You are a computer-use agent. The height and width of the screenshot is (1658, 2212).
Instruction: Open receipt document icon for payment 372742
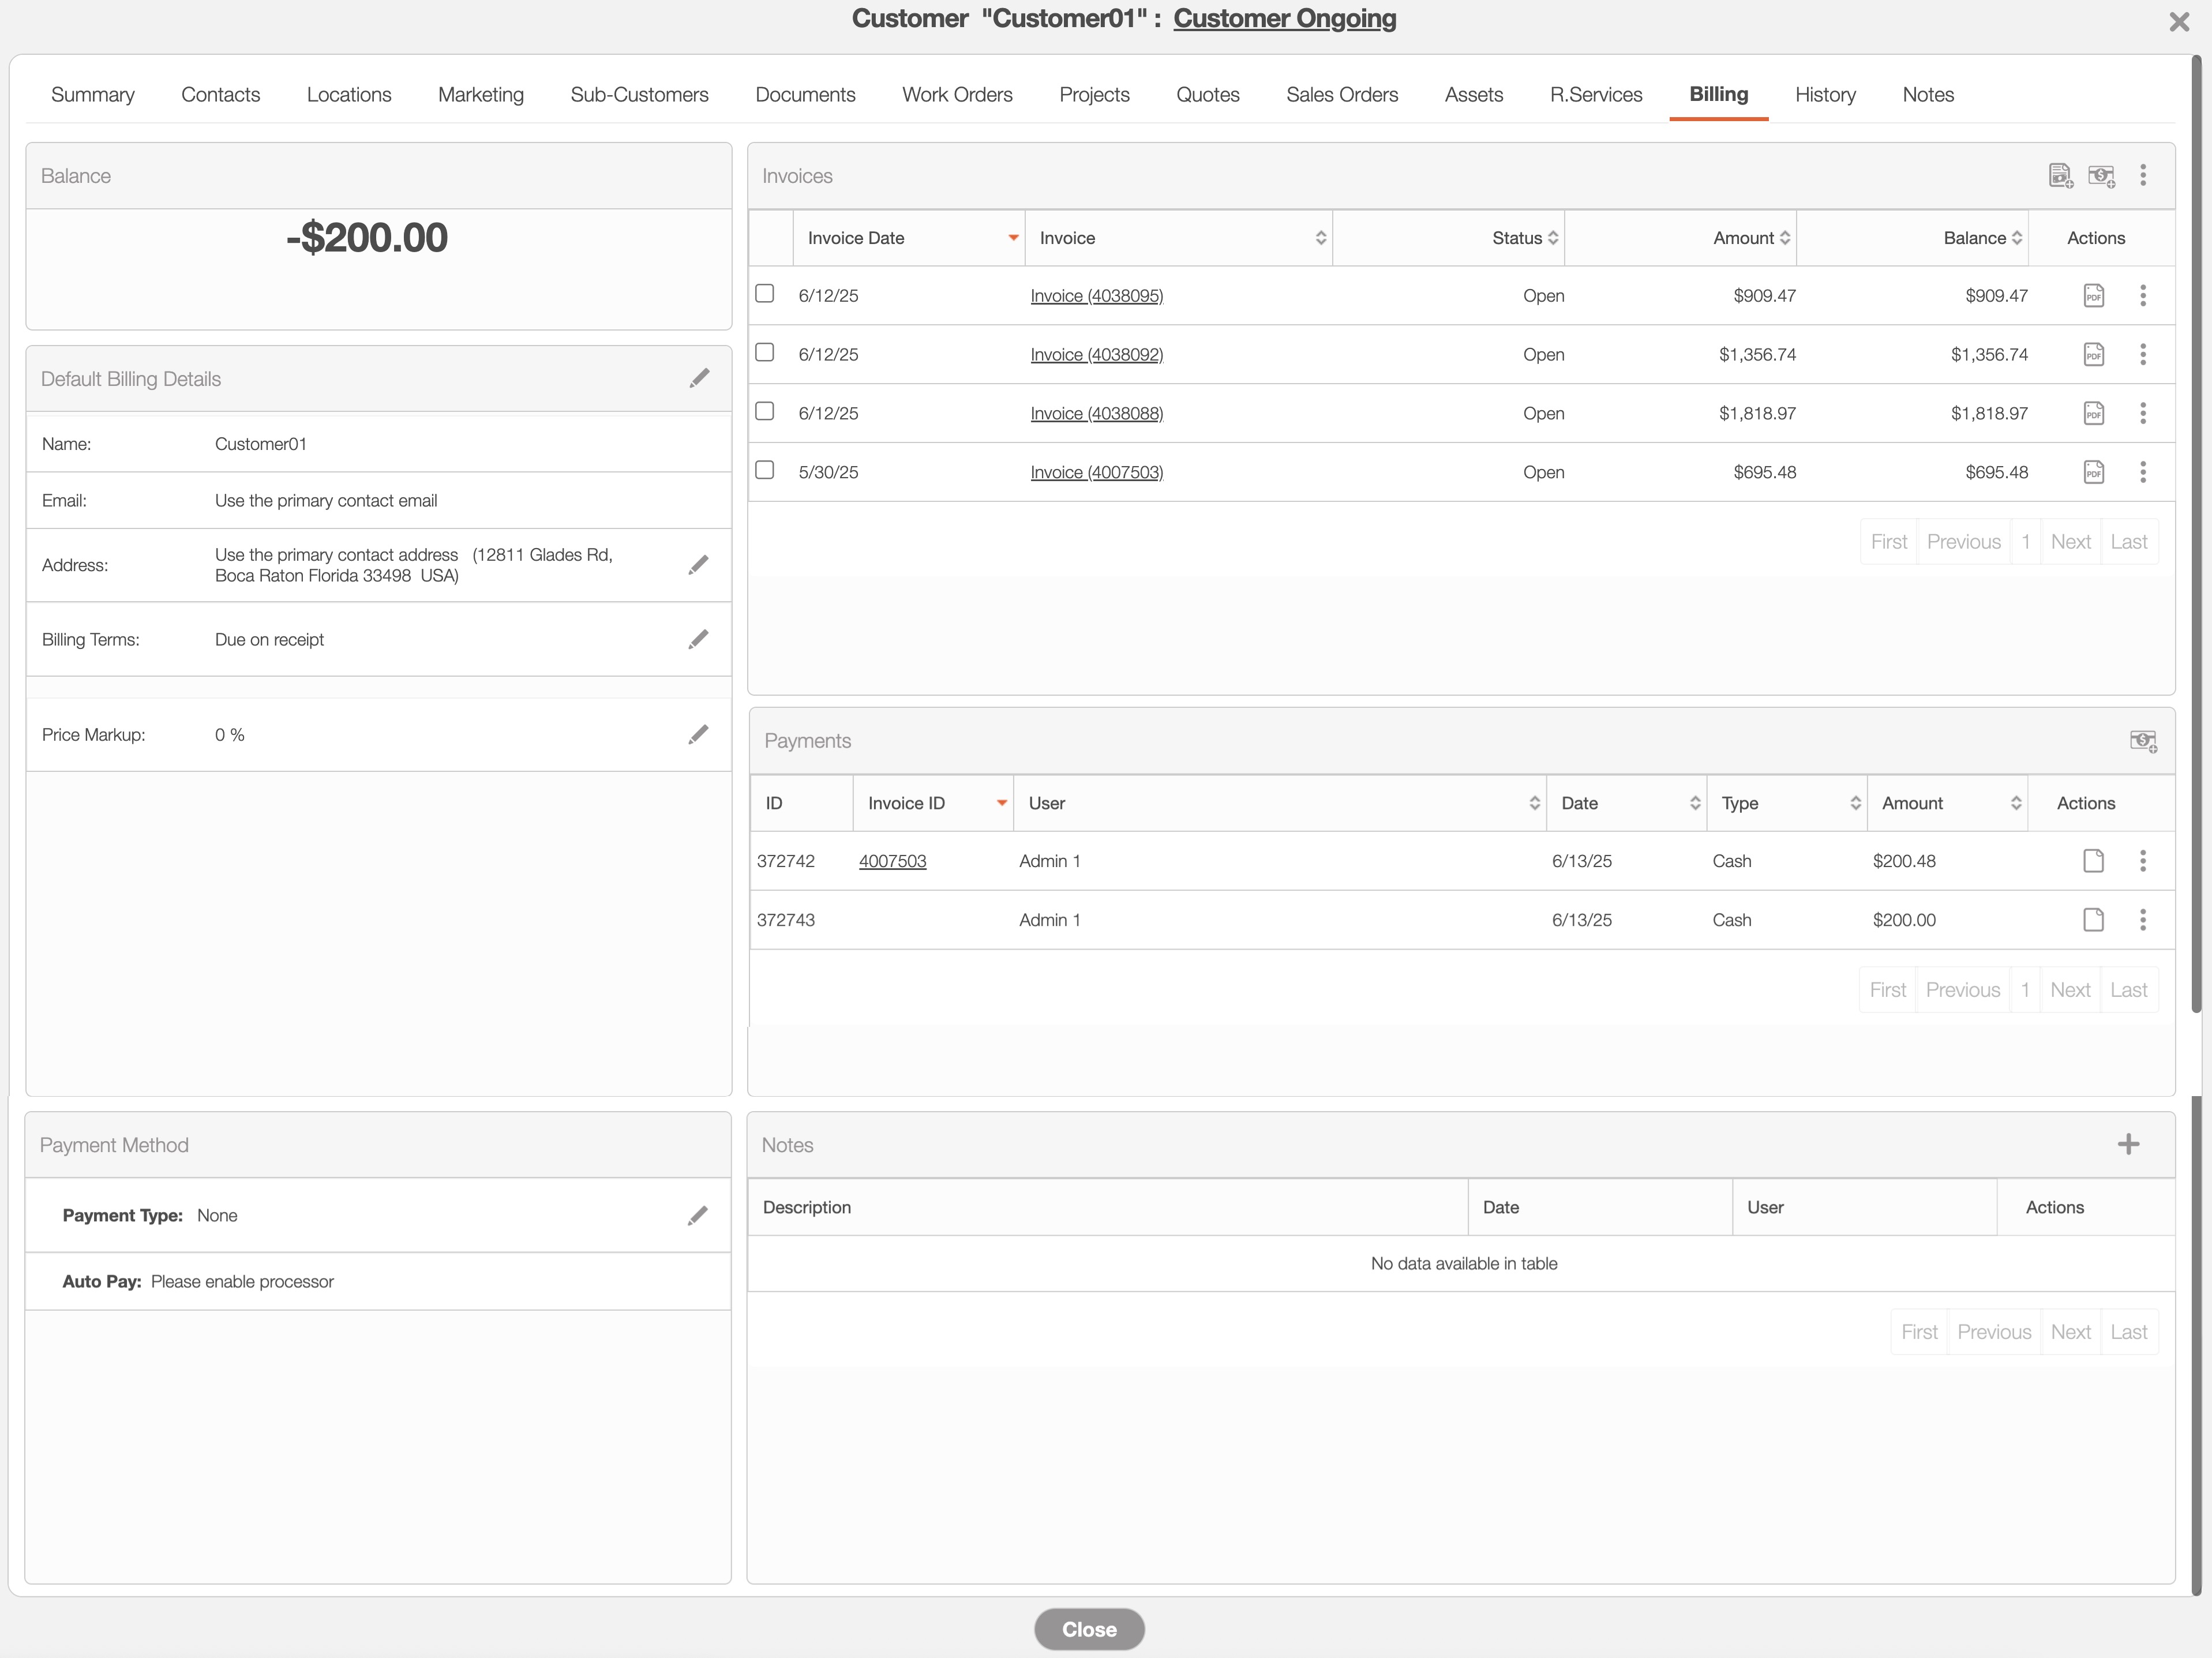click(2093, 861)
